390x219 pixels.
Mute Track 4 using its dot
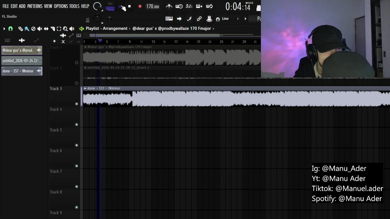[x=76, y=124]
